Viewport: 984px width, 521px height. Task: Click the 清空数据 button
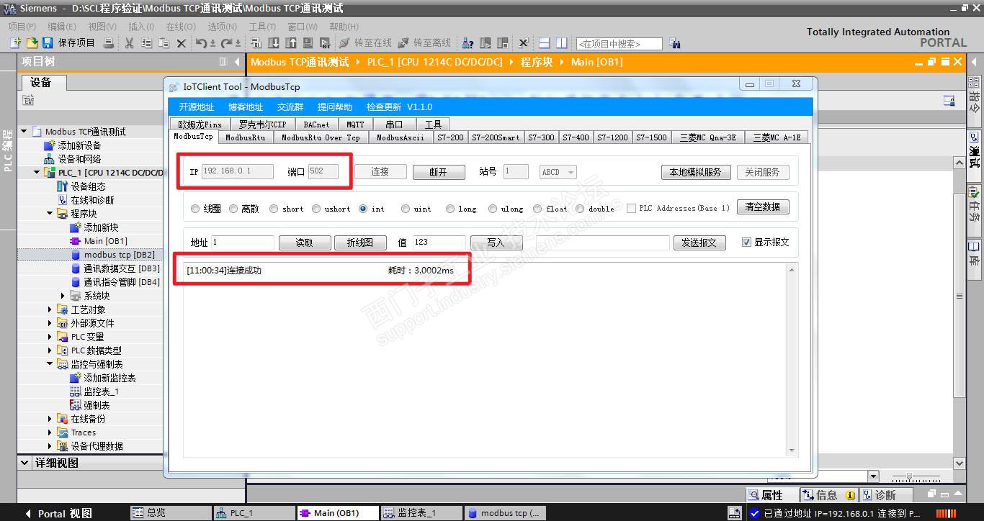(762, 207)
